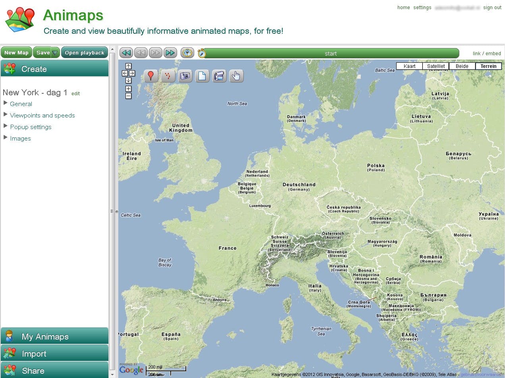Select the red marker pin tool

point(151,76)
